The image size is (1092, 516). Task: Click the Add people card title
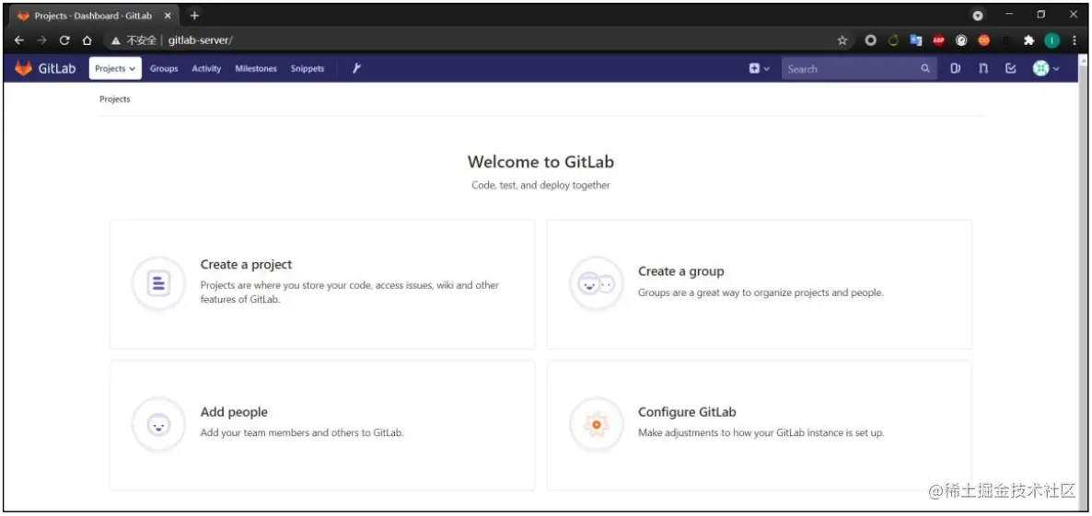pos(234,412)
